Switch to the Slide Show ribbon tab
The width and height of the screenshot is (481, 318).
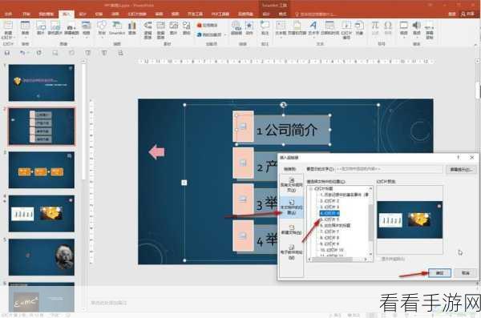tap(137, 14)
